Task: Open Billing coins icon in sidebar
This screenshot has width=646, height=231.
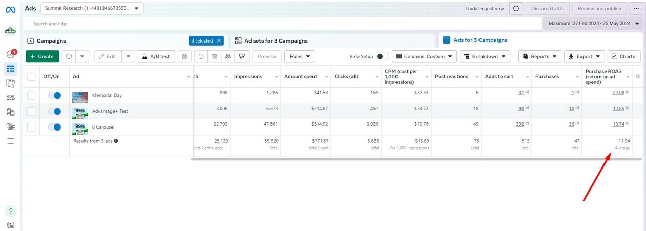Action: [x=10, y=112]
